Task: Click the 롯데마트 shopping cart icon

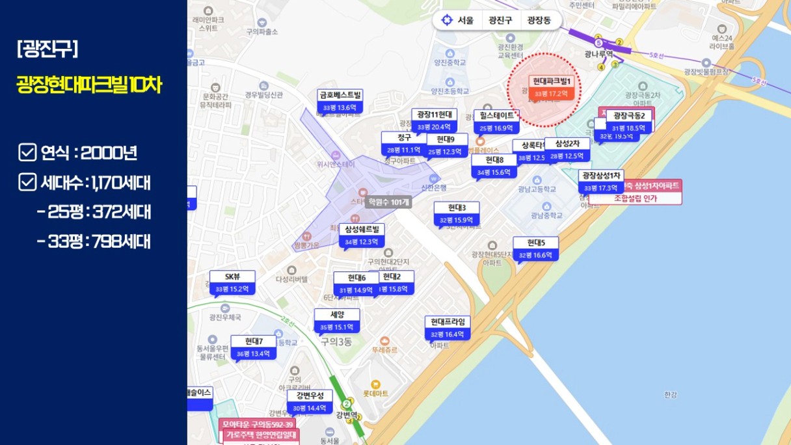Action: coord(374,384)
